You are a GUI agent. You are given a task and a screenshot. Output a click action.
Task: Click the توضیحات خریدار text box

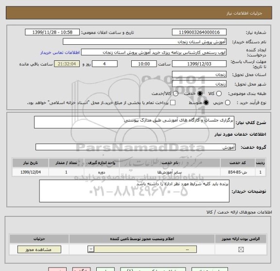pyautogui.click(x=134, y=191)
